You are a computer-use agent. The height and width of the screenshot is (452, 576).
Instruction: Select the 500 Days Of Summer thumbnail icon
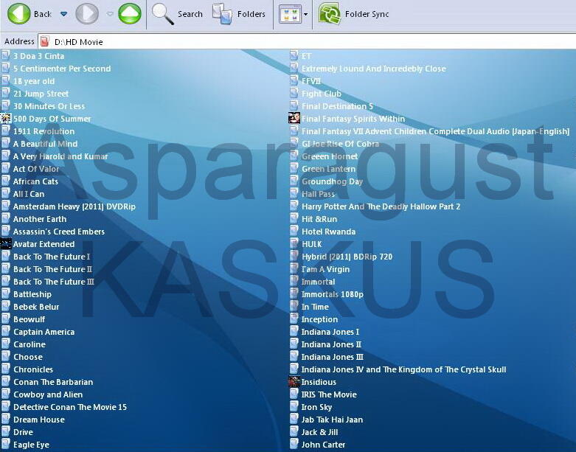coord(6,119)
